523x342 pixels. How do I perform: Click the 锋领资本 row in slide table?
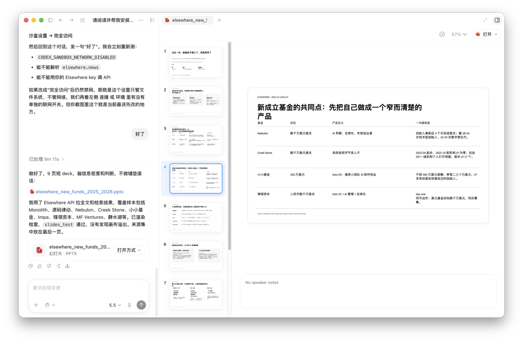368,198
